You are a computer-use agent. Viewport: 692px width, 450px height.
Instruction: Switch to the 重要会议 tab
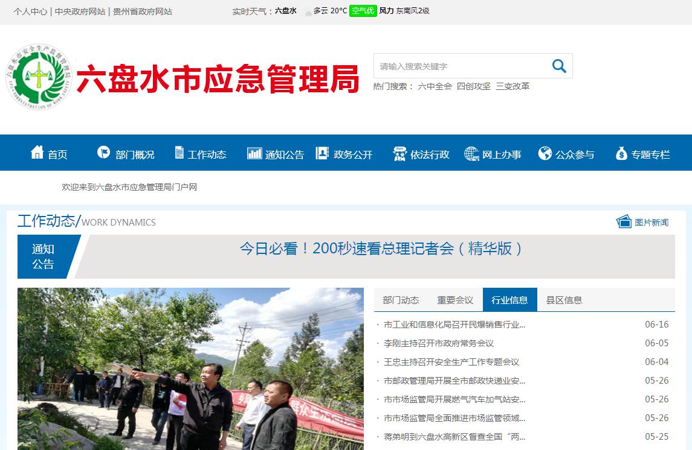point(455,300)
